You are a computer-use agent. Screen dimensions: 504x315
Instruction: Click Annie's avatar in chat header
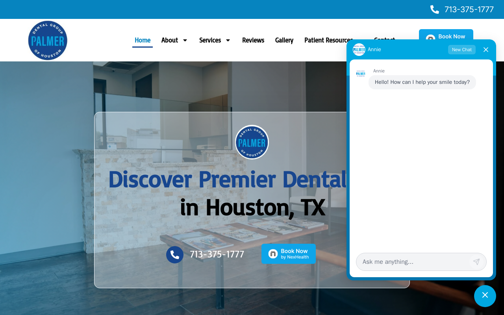pyautogui.click(x=359, y=50)
